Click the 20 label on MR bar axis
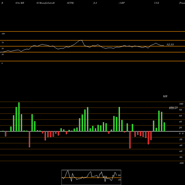185x185 pixels. [181, 128]
